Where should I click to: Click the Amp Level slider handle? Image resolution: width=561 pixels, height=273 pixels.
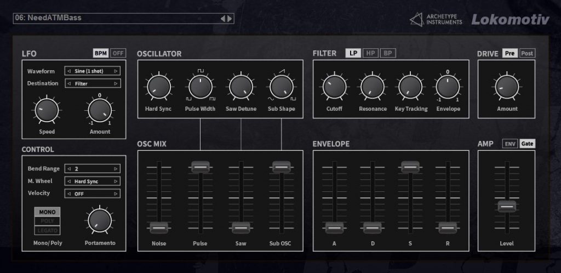point(507,207)
